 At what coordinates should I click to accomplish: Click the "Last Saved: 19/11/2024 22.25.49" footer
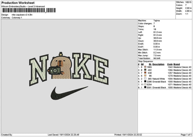pos(63,135)
